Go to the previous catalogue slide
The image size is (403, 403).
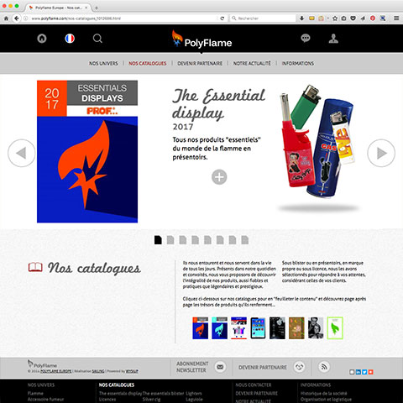click(x=22, y=153)
